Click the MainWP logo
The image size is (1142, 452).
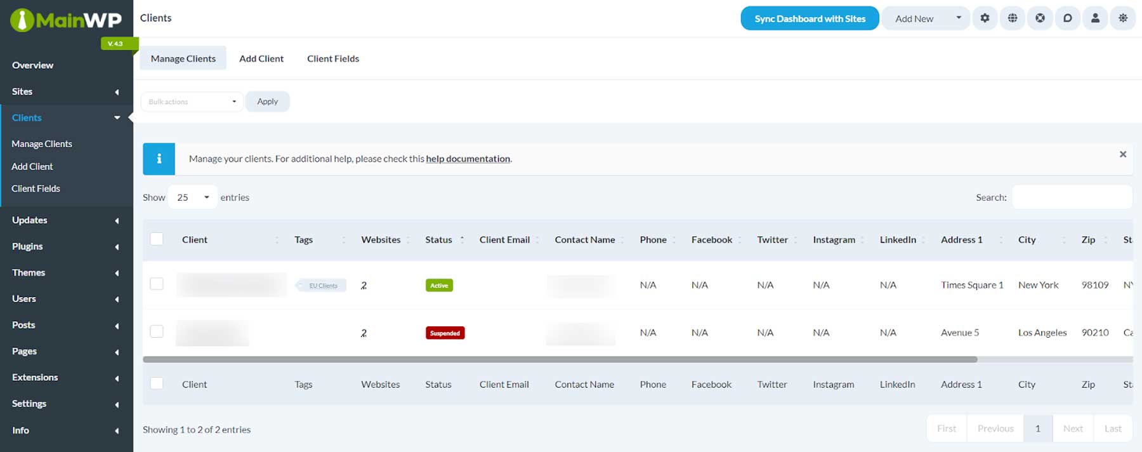click(66, 20)
